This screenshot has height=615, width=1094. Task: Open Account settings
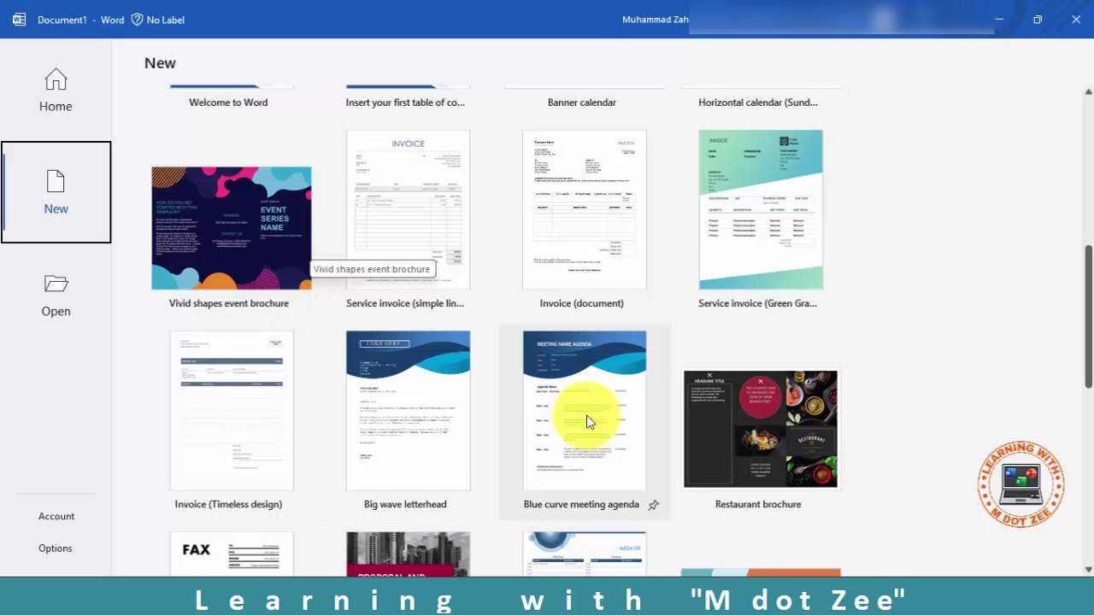(56, 516)
